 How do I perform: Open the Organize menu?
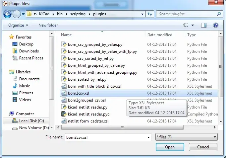tap(18, 25)
